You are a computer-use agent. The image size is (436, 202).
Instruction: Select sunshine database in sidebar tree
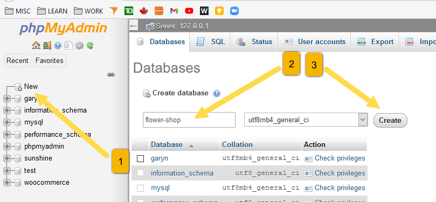tap(38, 158)
